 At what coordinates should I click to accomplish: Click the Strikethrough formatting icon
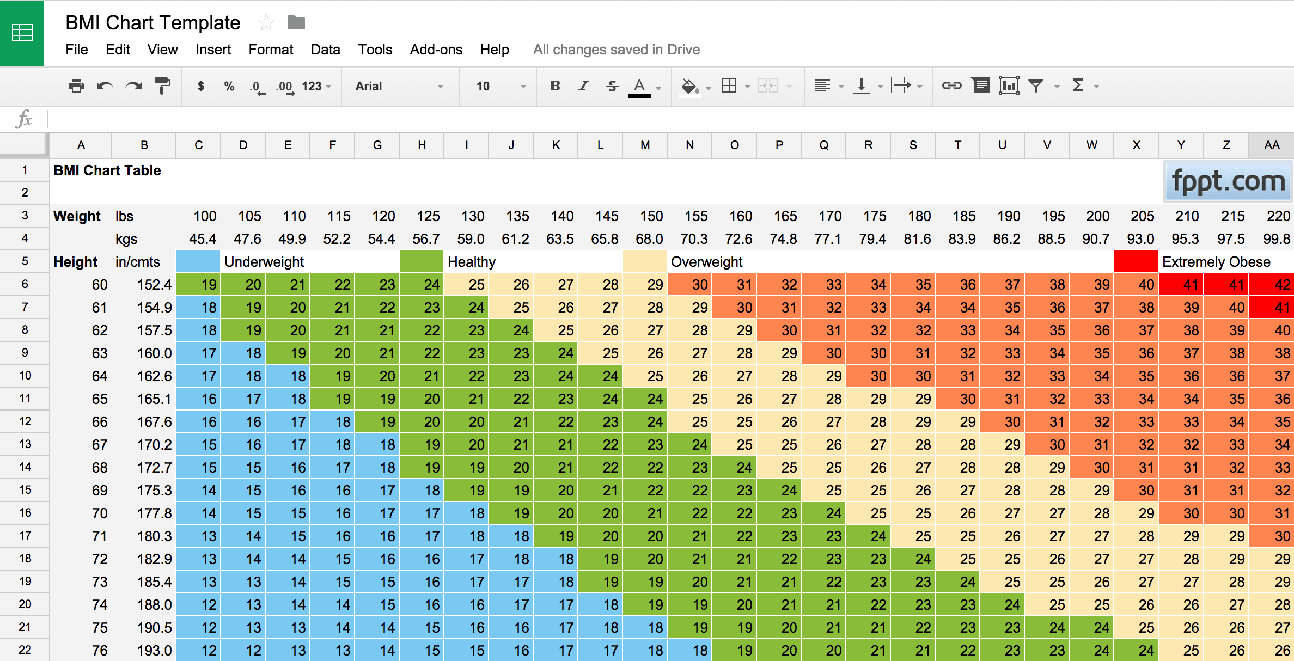[x=611, y=86]
